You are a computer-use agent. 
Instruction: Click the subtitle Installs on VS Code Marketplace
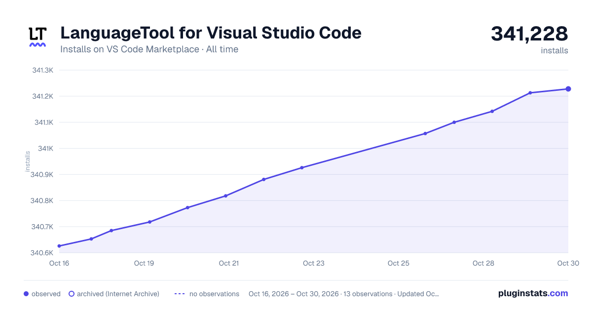tap(130, 49)
